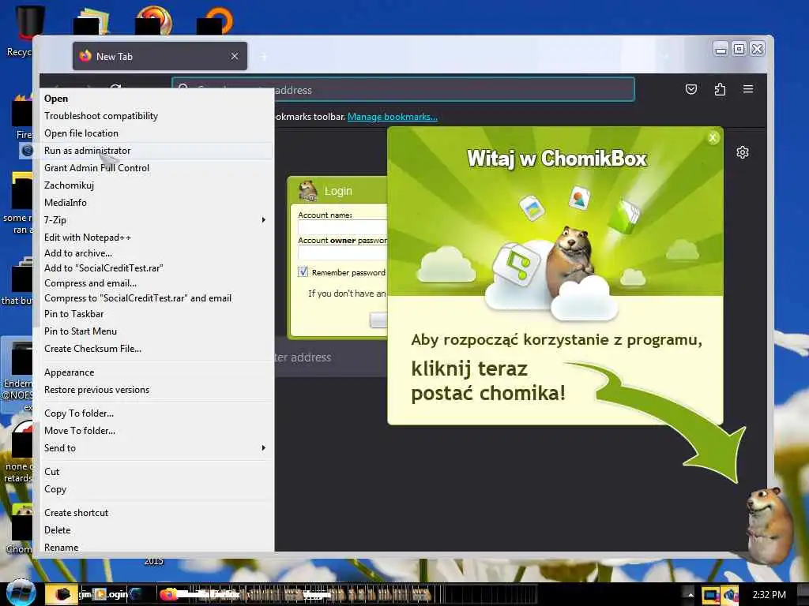Click the Firefox address bar field
Screen dimensions: 809x606
tap(403, 90)
